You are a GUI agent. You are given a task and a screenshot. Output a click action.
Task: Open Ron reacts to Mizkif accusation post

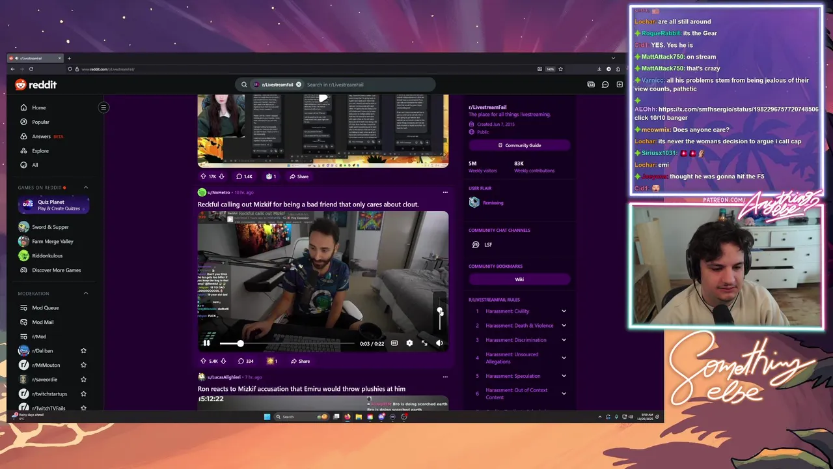pyautogui.click(x=301, y=389)
